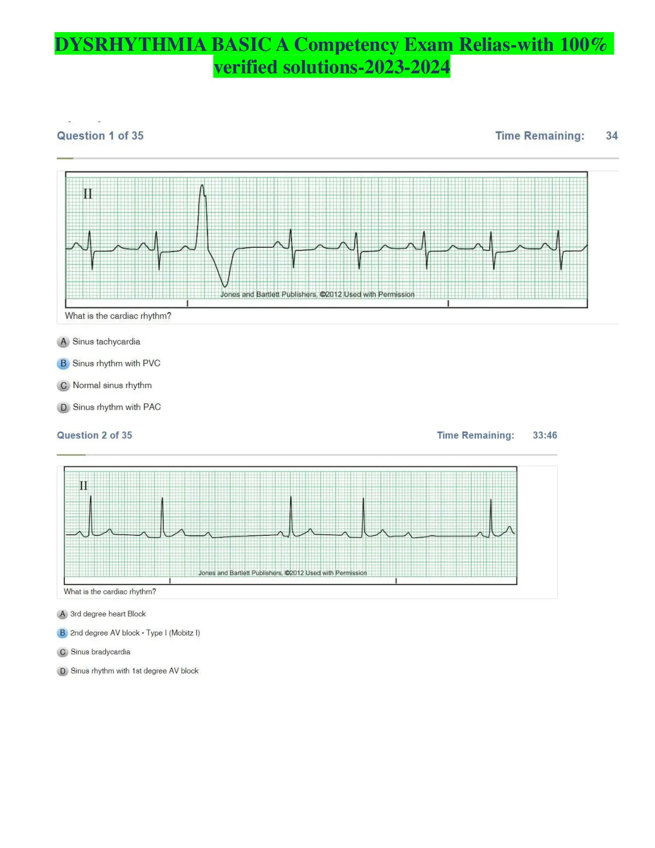Click the lead II label on second strip
The image size is (655, 848).
click(x=83, y=486)
